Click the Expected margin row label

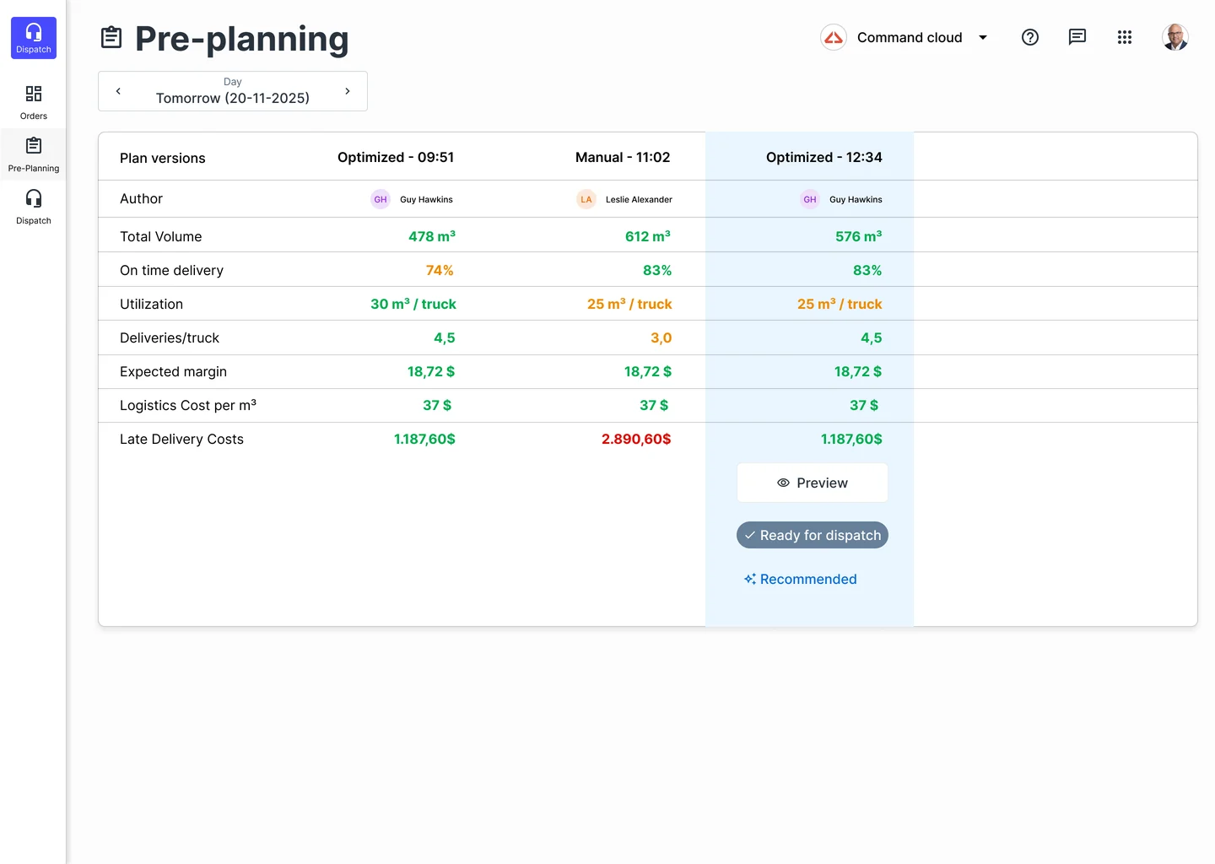(174, 371)
